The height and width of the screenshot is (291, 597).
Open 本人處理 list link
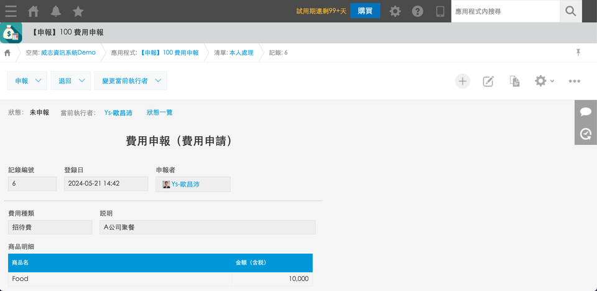click(x=241, y=53)
